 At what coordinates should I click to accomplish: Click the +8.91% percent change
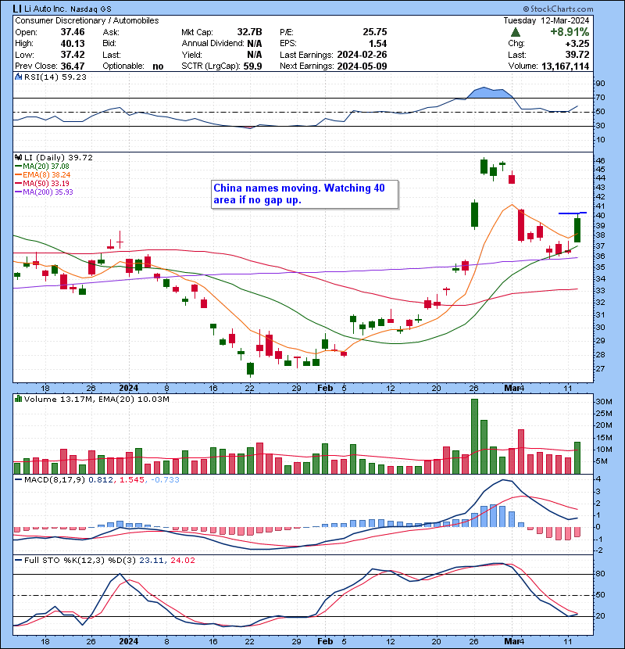(x=570, y=32)
